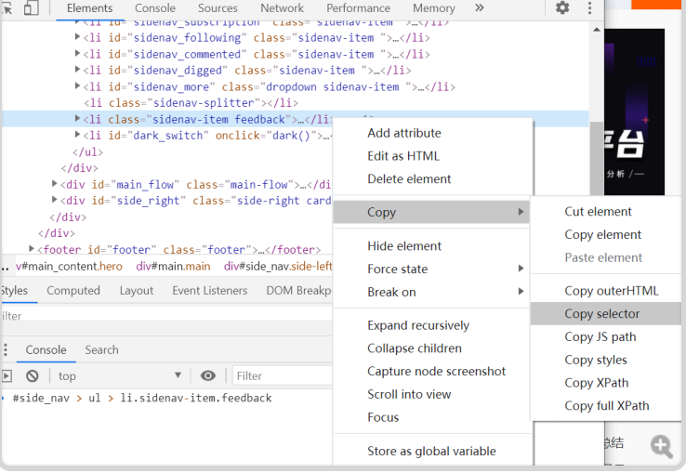Open DevTools settings gear
Screen dimensions: 686x473
click(x=562, y=7)
